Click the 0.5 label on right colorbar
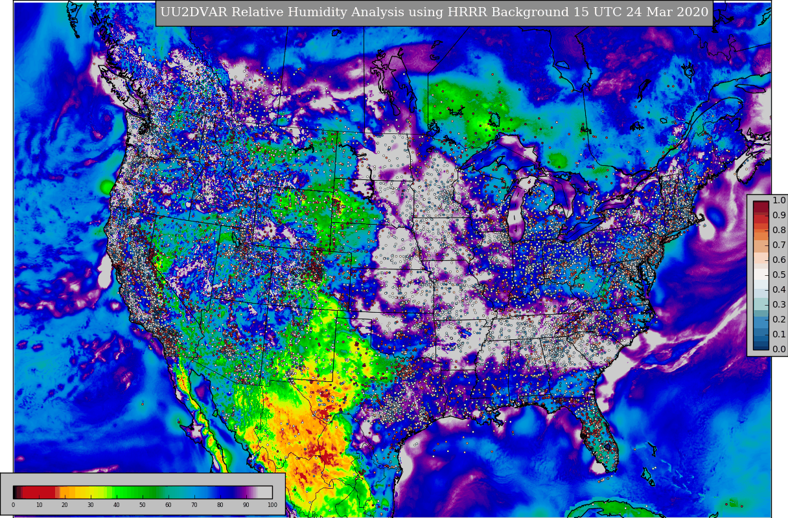The image size is (788, 518). [779, 275]
